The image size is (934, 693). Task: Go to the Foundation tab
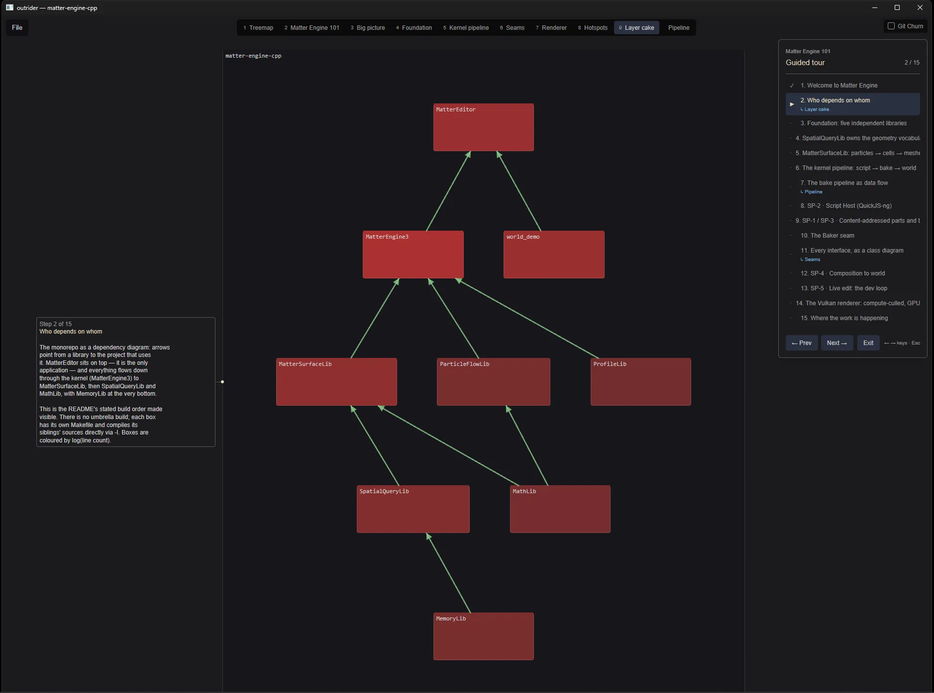coord(414,28)
